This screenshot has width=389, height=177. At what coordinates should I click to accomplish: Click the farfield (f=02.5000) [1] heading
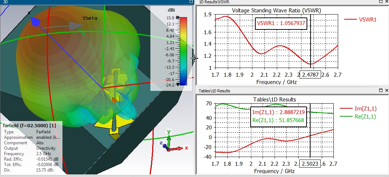[29, 126]
